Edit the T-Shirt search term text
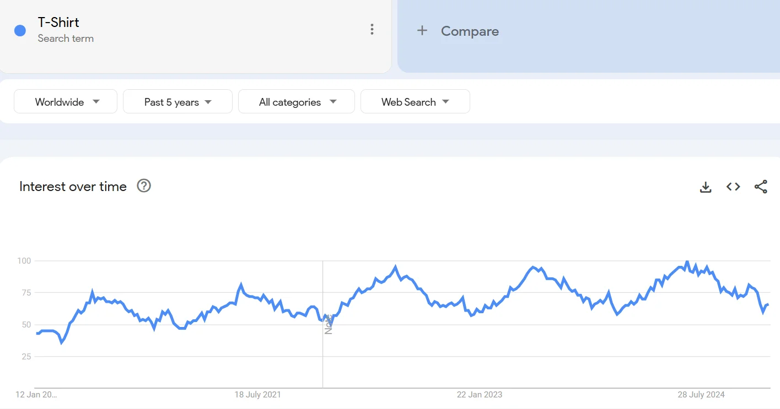The image size is (780, 409). [58, 23]
